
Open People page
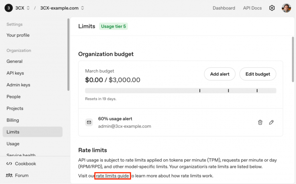pyautogui.click(x=13, y=97)
